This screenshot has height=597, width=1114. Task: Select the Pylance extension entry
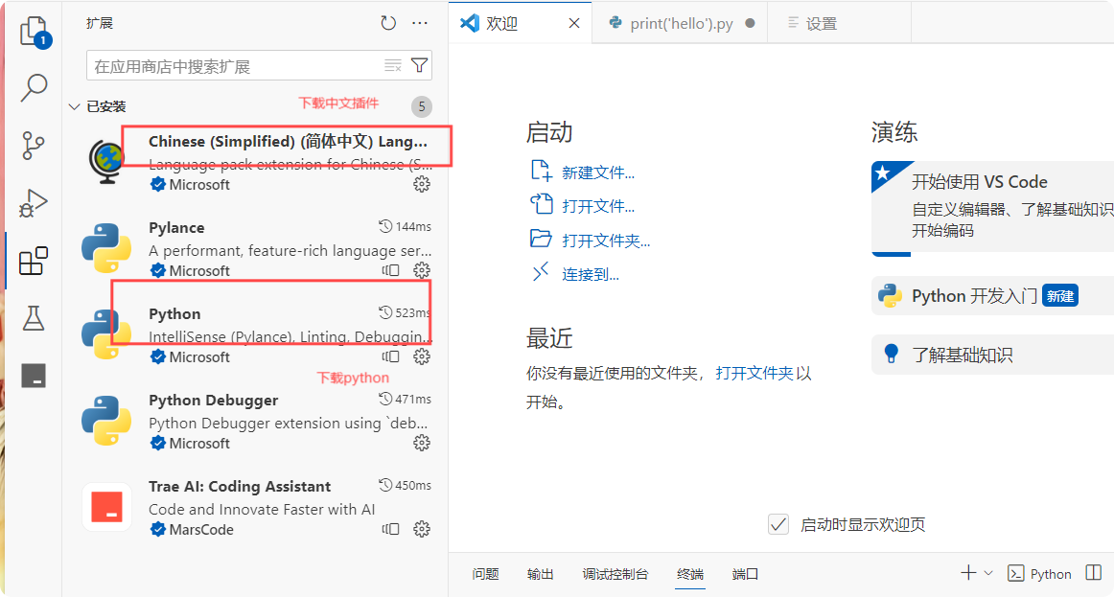256,248
